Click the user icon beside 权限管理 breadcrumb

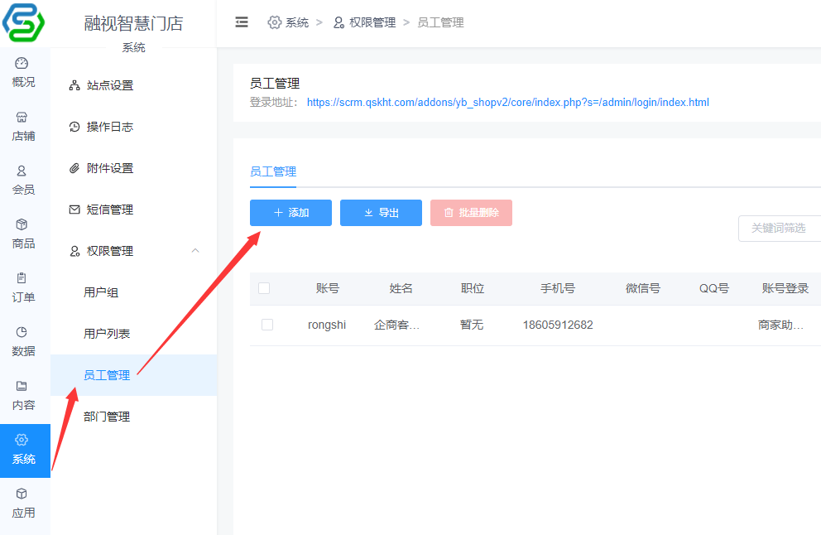tap(338, 22)
